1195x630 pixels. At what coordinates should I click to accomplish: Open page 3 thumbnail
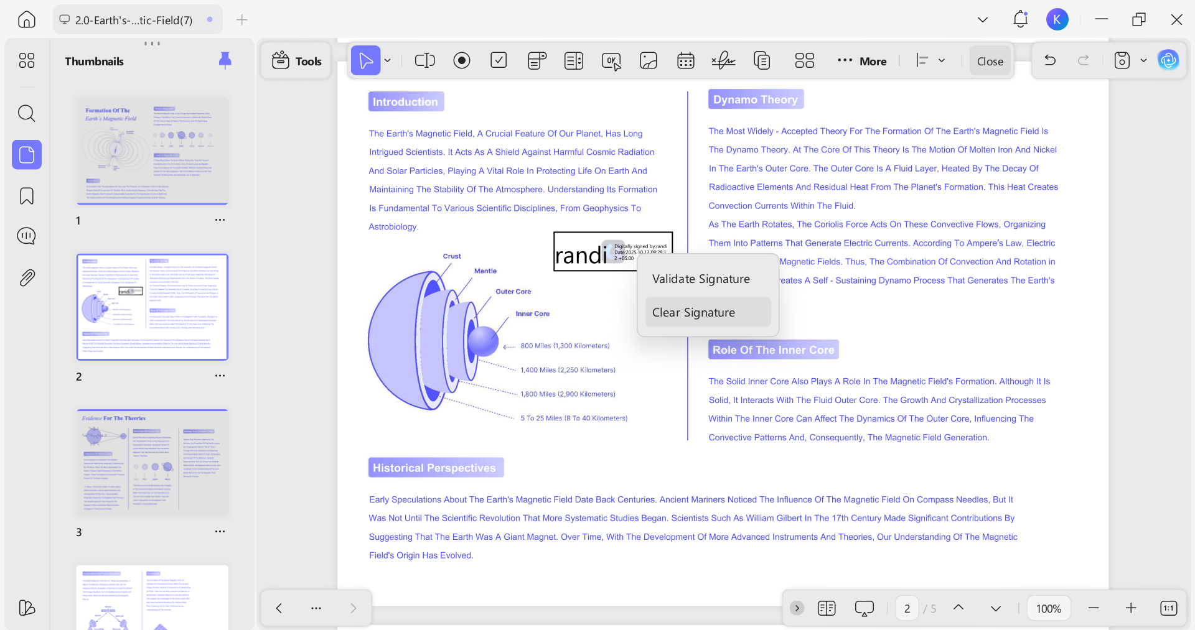(152, 462)
